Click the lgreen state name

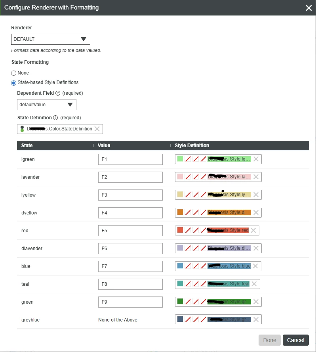28,159
